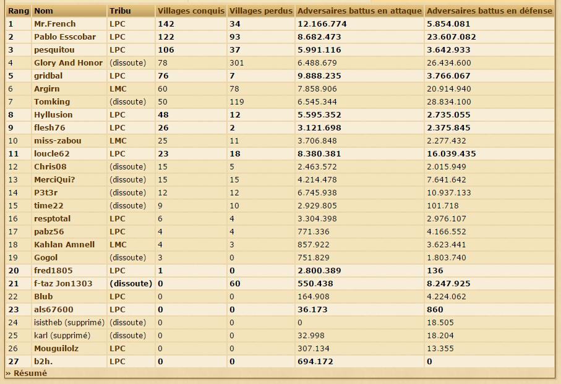Open LPC tribe link in b2h. row
Screen dimensions: 561x384
tap(118, 362)
